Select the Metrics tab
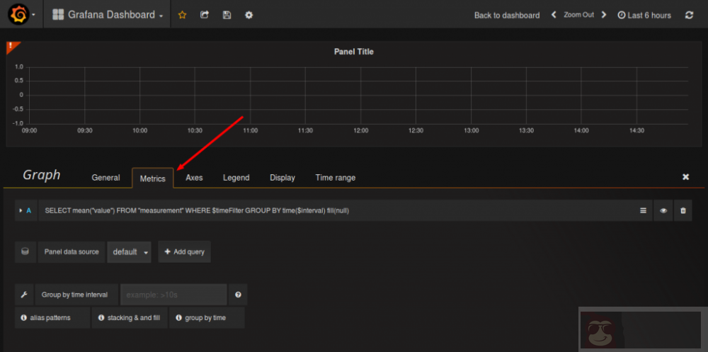The image size is (708, 352). [153, 178]
